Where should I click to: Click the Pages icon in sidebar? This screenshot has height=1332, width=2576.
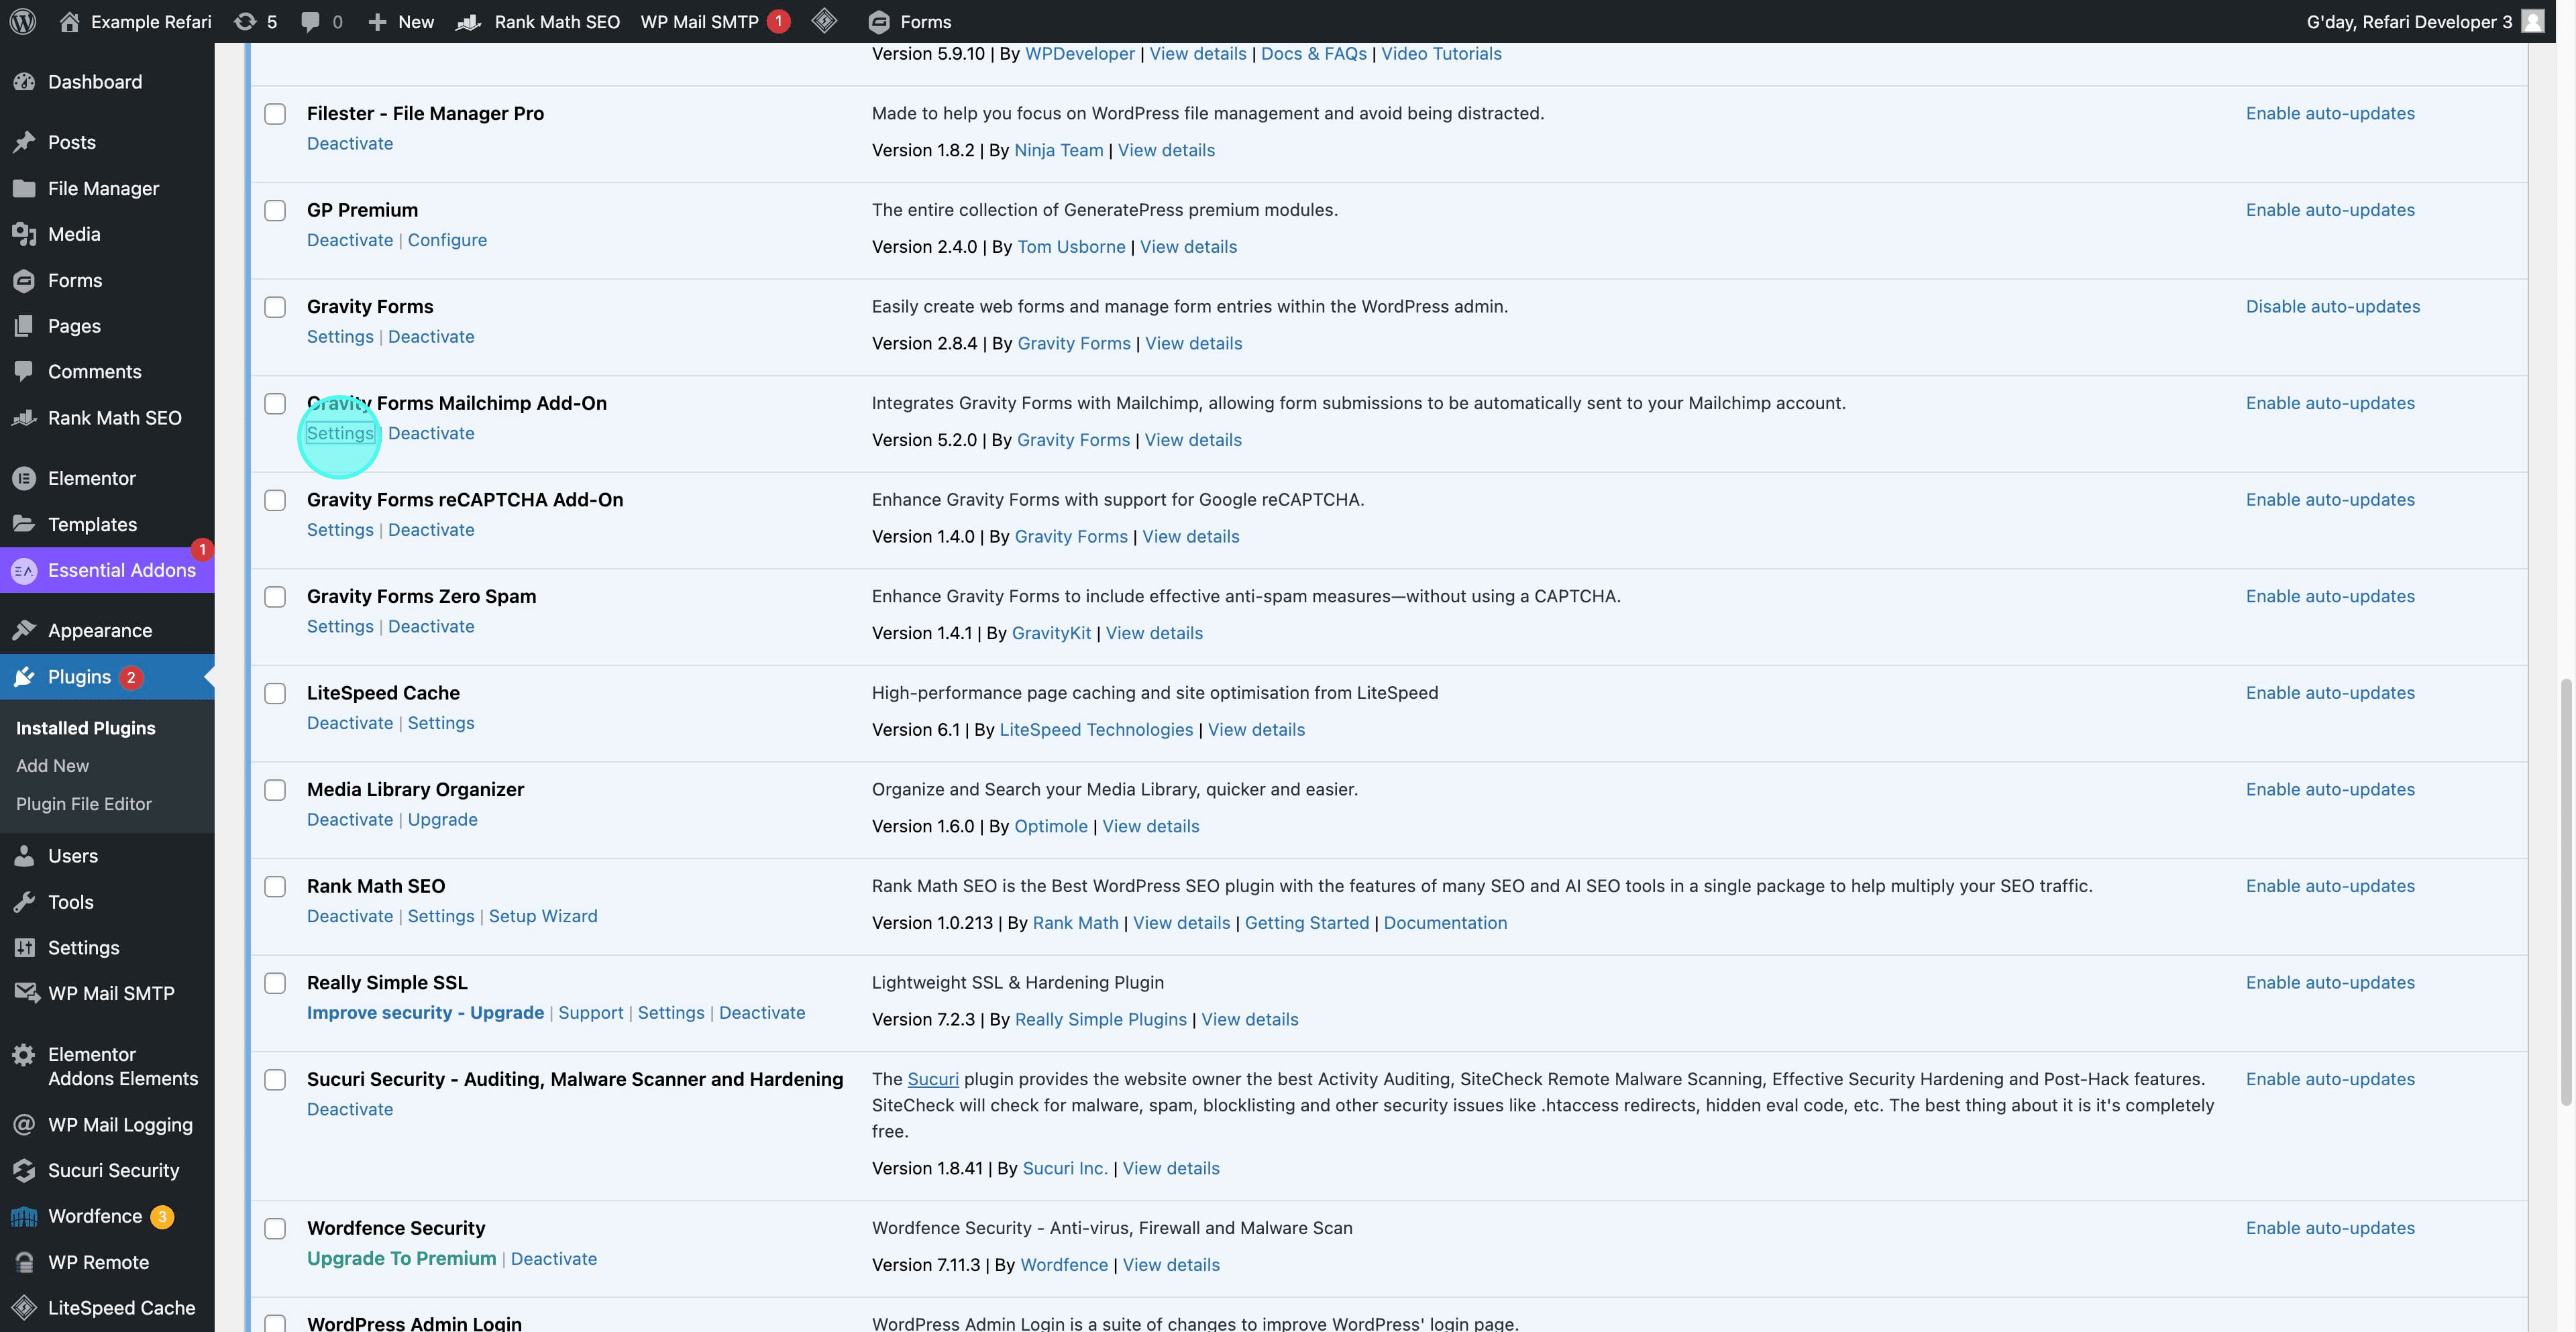pyautogui.click(x=24, y=326)
